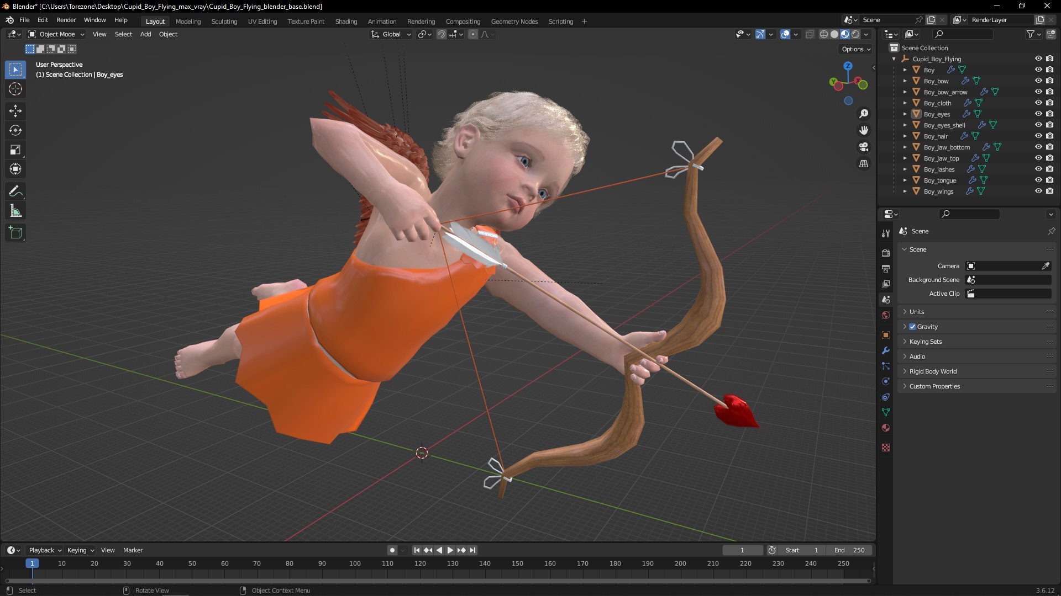Click the Marker menu in timeline
The height and width of the screenshot is (596, 1061).
pyautogui.click(x=133, y=550)
